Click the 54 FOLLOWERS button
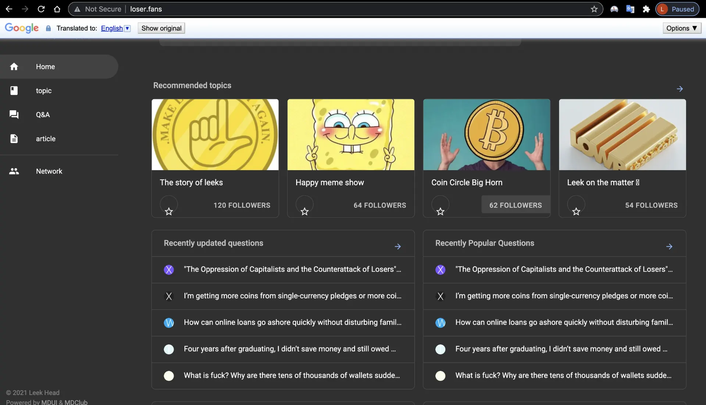The height and width of the screenshot is (405, 706). (651, 205)
